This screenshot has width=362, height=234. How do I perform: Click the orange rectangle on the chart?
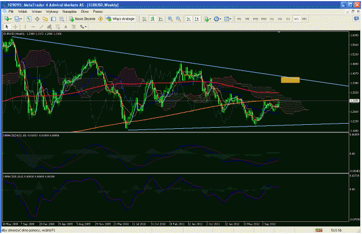[290, 80]
